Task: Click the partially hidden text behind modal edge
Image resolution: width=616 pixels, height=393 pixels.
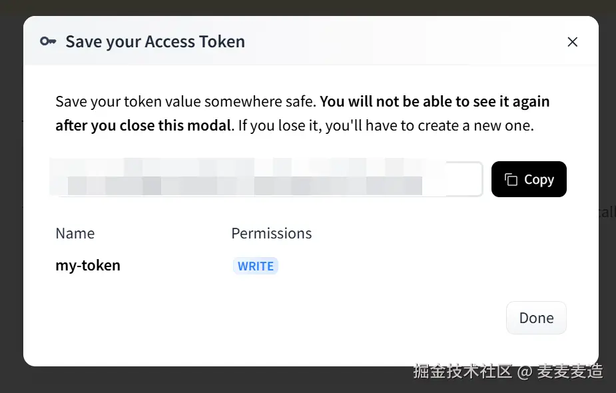Action: point(607,212)
